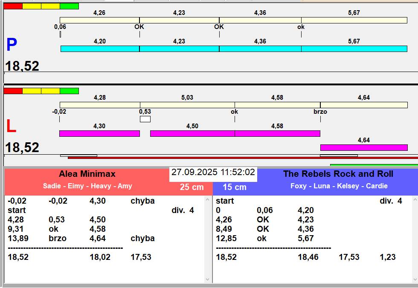This screenshot has width=418, height=288.
Task: Click the red start light in lane L
Action: point(13,91)
